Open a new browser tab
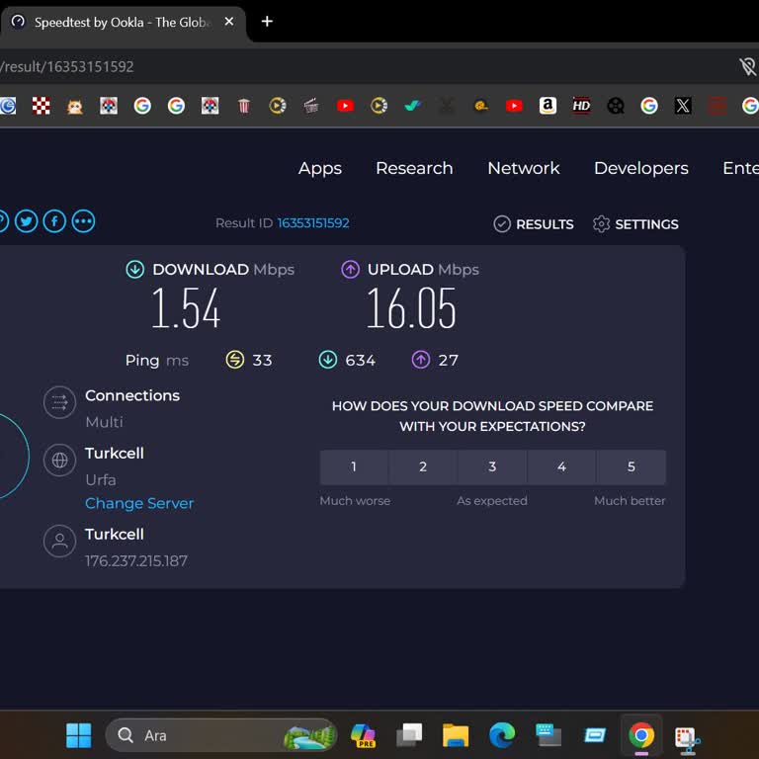759x759 pixels. click(267, 22)
